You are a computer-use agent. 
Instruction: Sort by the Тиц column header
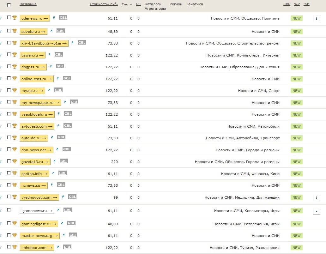125,4
